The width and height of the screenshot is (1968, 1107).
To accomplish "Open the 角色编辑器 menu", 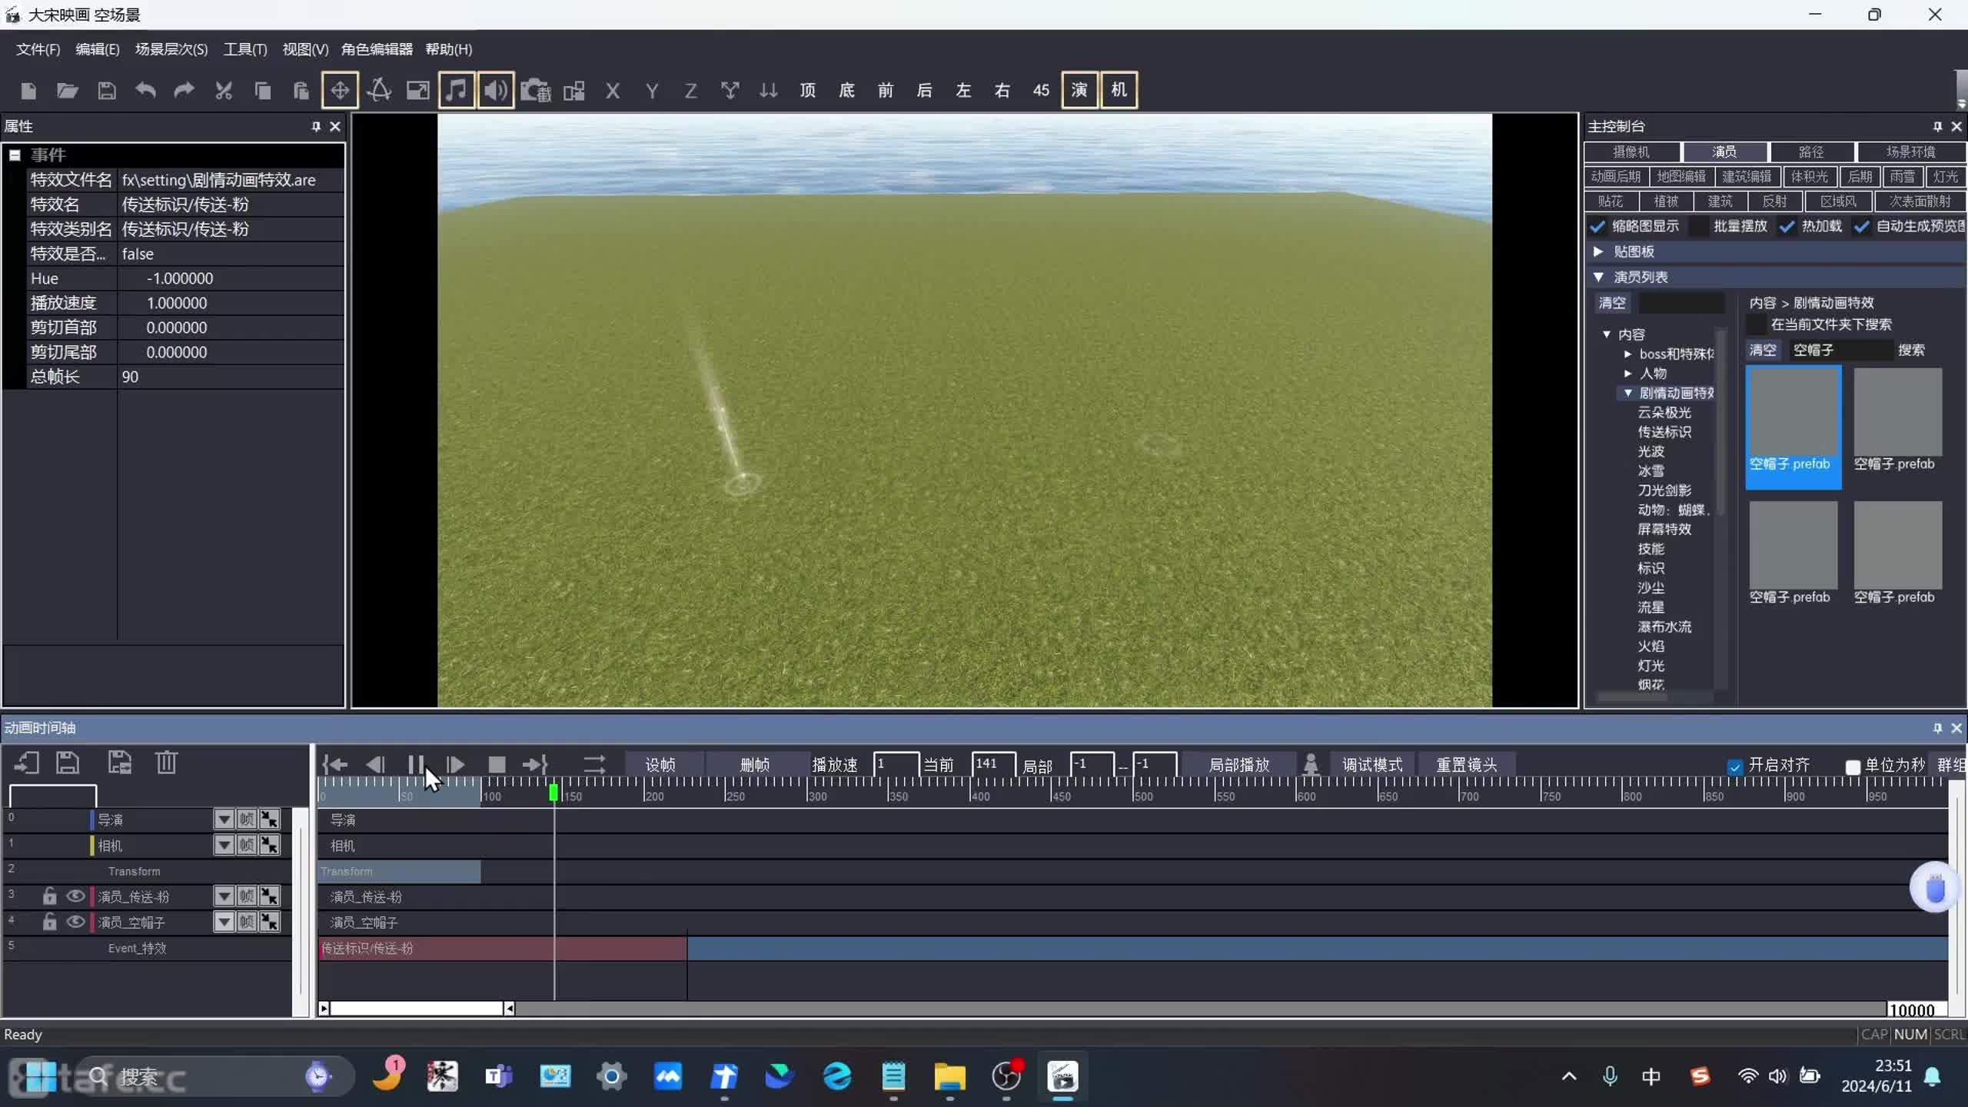I will click(377, 49).
